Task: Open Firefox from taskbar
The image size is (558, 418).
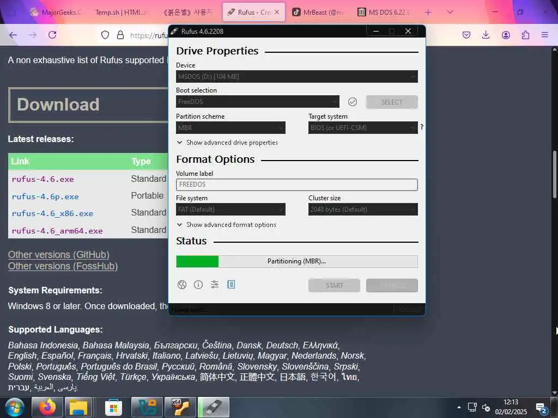Action: tap(47, 407)
